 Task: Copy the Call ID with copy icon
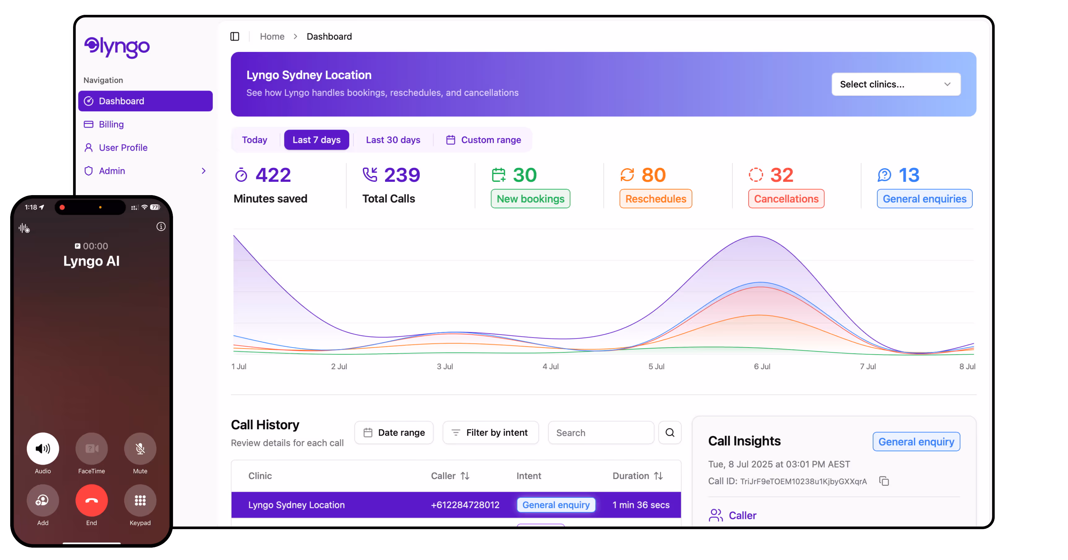(884, 481)
